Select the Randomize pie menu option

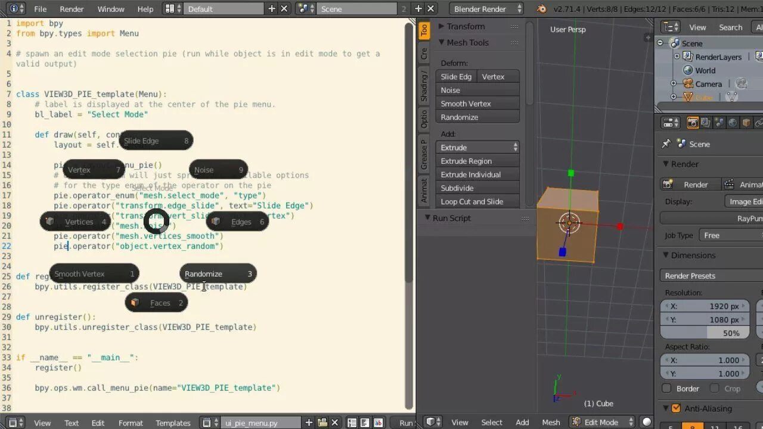tap(218, 274)
